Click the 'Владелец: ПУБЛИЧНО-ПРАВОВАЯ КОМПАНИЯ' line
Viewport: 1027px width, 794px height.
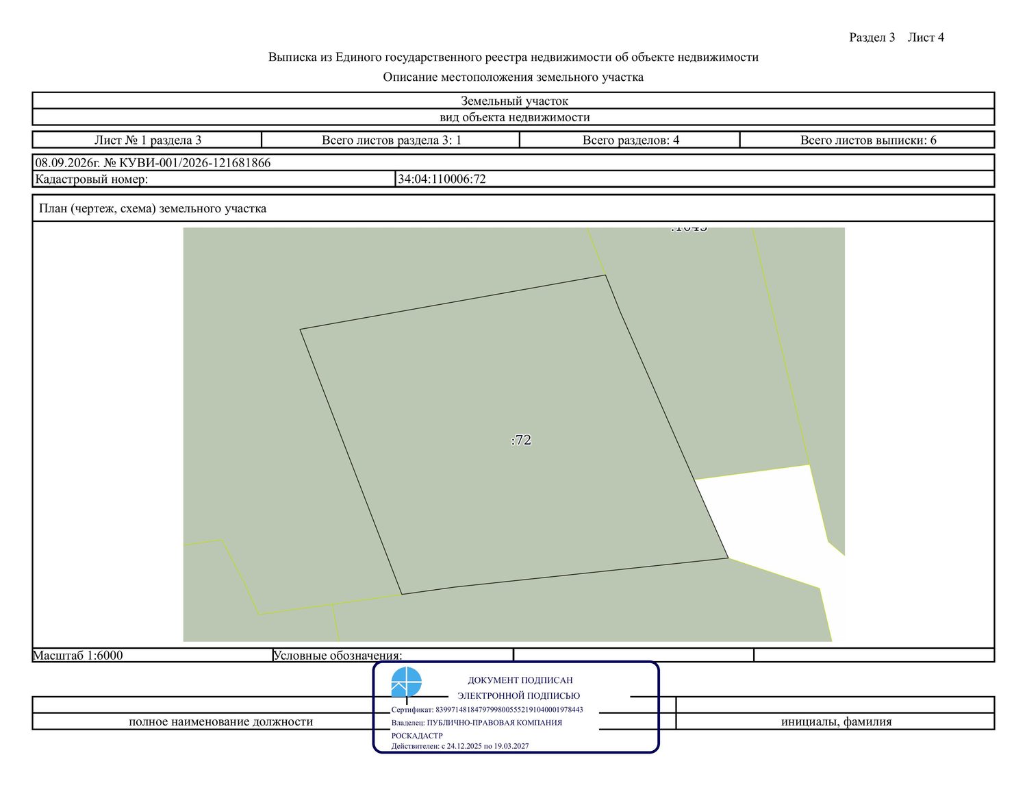(x=477, y=723)
